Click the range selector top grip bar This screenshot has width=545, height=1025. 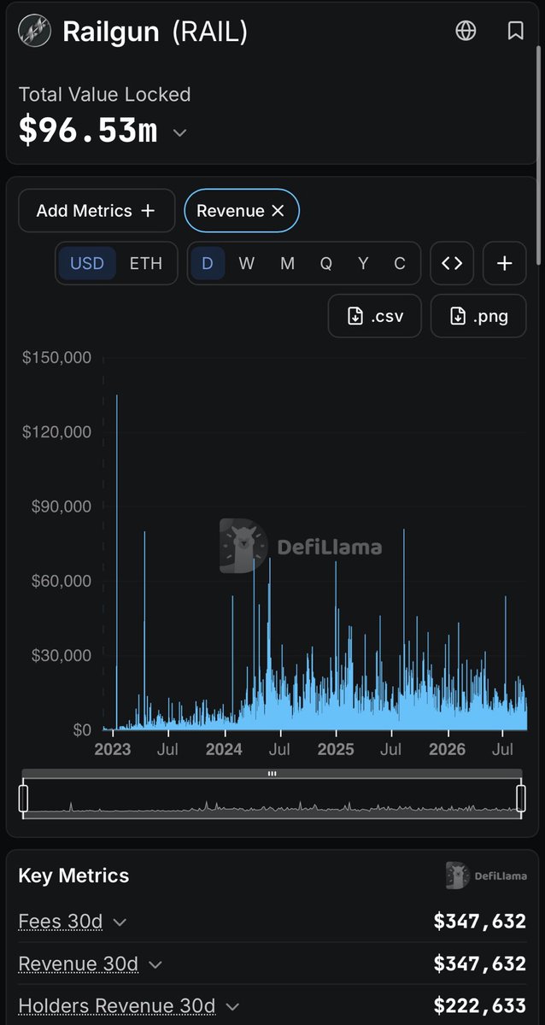(x=272, y=773)
